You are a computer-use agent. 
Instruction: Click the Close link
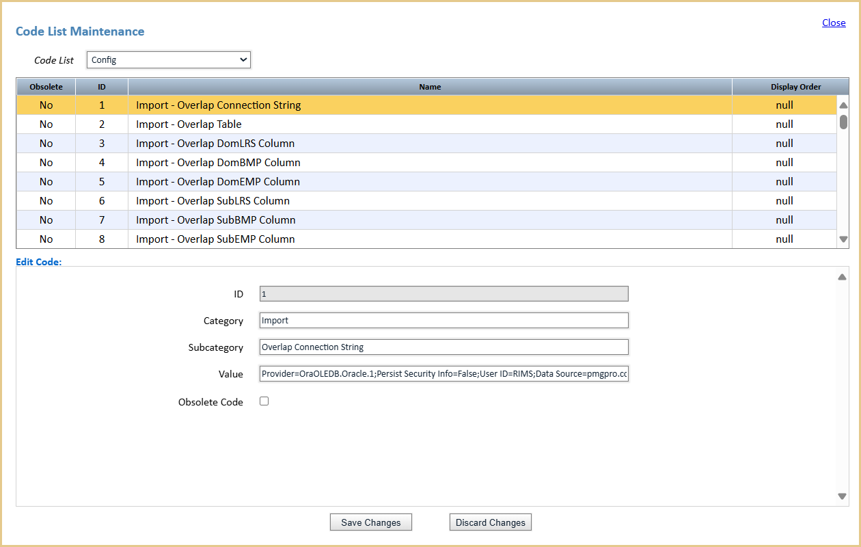pos(834,23)
